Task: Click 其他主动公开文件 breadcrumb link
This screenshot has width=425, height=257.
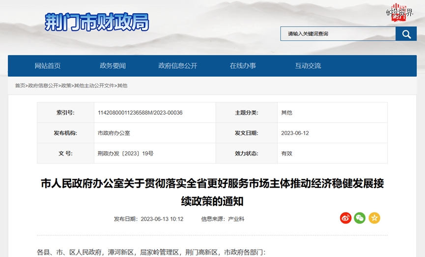Action: coord(94,85)
